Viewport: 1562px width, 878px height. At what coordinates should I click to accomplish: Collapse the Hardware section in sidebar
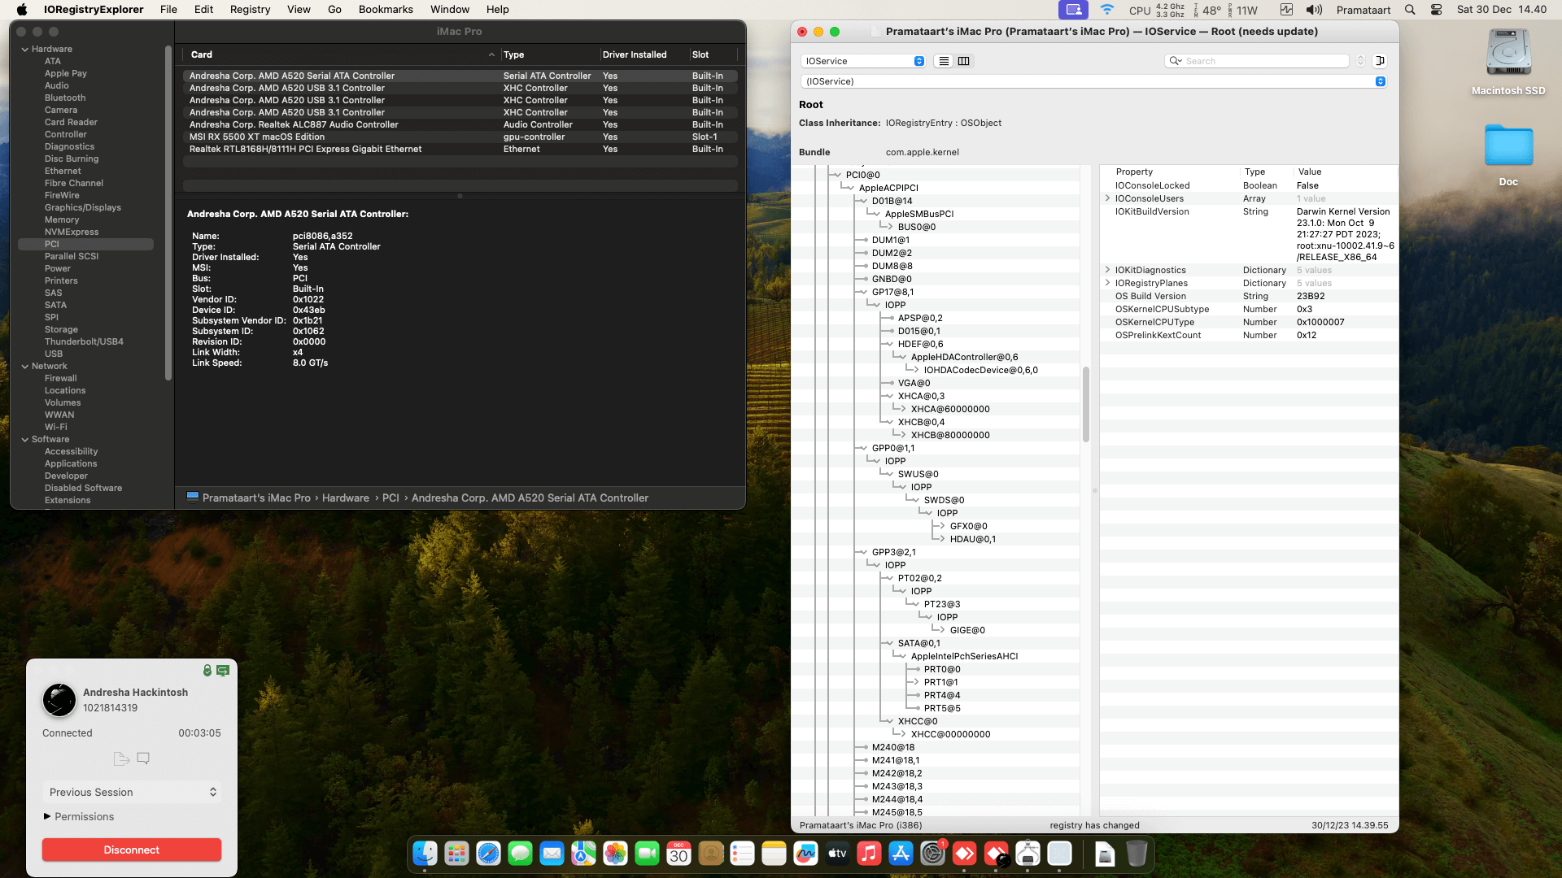(x=25, y=49)
